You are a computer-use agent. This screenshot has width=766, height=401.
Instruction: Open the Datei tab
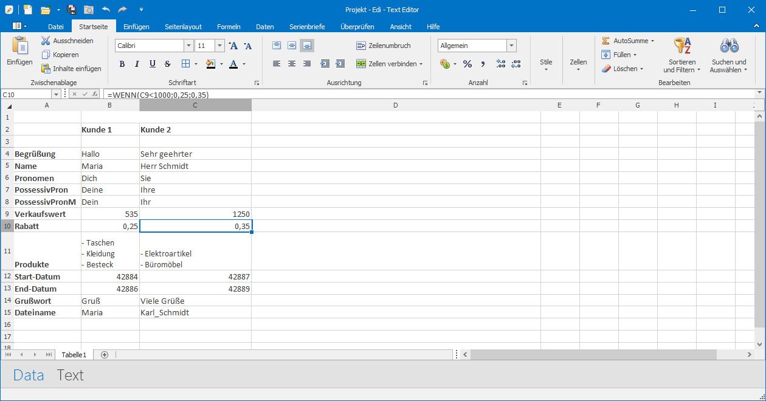click(x=56, y=27)
